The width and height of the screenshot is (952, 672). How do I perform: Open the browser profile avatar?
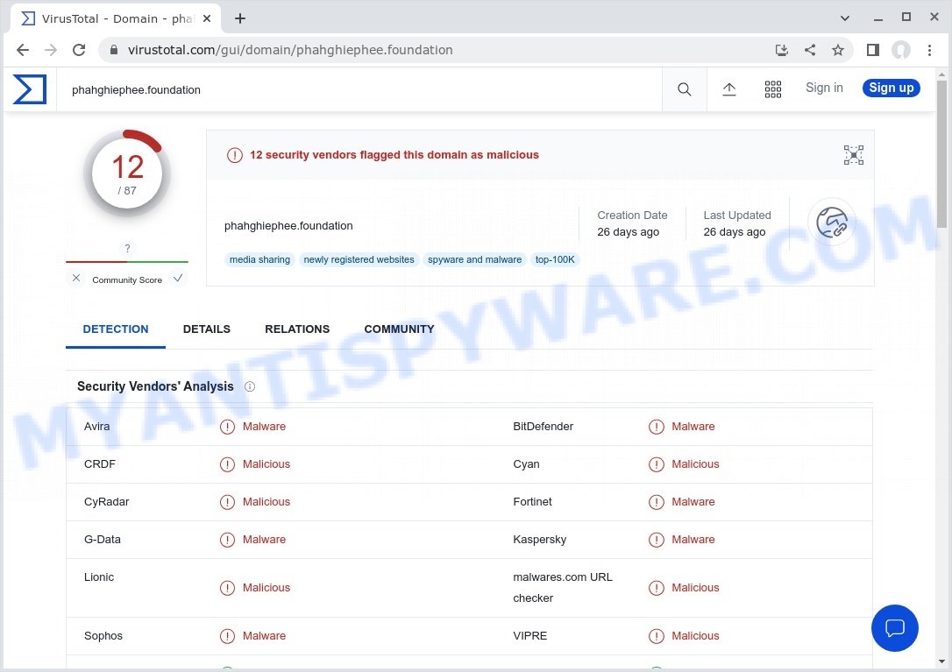(x=901, y=50)
